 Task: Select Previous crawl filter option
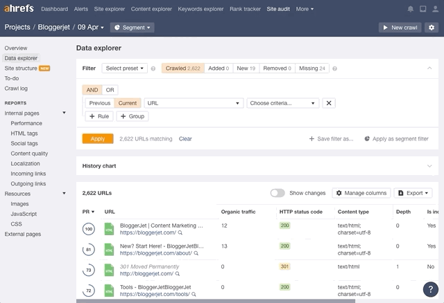click(100, 103)
